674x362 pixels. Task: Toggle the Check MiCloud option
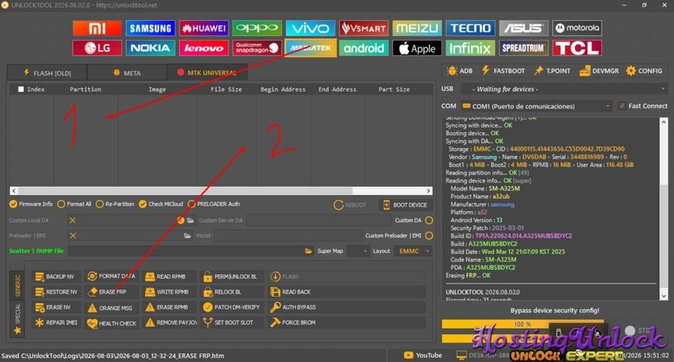click(161, 204)
